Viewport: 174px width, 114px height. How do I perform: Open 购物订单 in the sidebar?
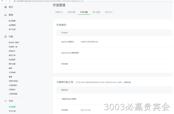(12, 55)
